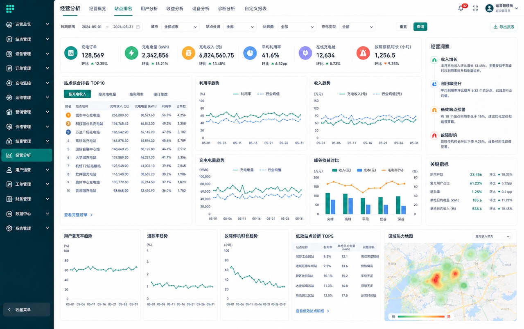
Task: Click the calendar icon in date range
Action: click(x=138, y=27)
